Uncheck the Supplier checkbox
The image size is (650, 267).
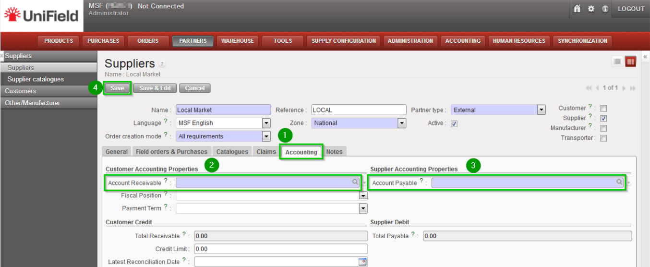(x=603, y=118)
